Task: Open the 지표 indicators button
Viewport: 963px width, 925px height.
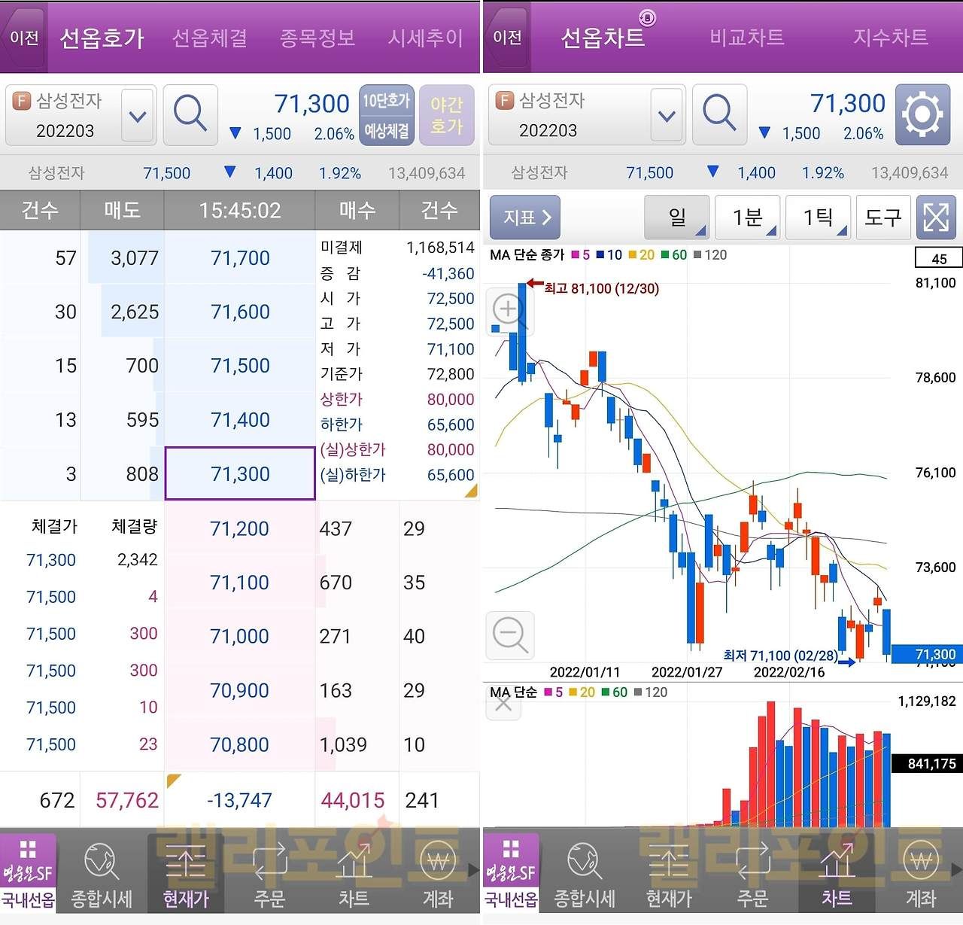Action: [525, 218]
